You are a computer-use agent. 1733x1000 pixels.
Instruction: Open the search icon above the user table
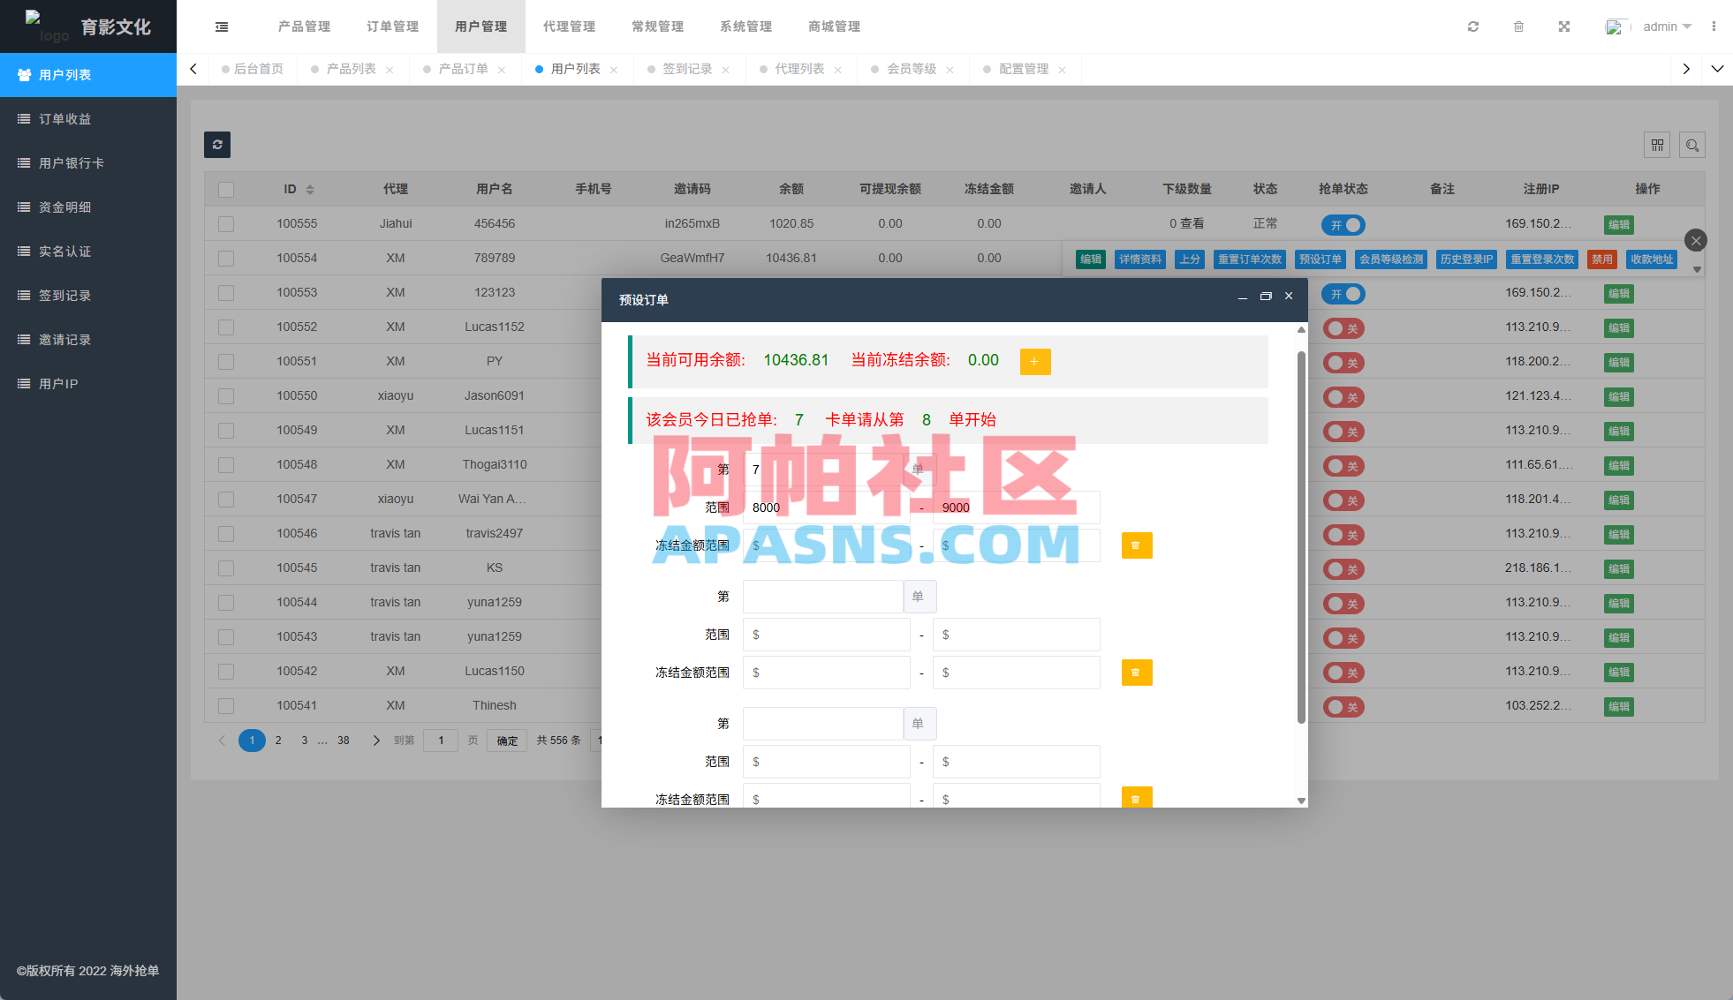pos(1692,145)
